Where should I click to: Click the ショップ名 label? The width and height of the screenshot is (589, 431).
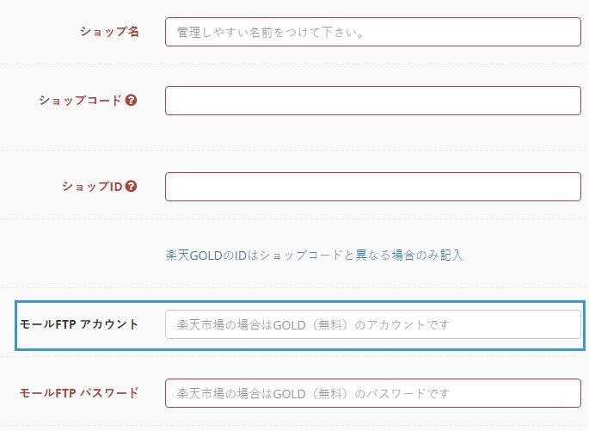109,32
